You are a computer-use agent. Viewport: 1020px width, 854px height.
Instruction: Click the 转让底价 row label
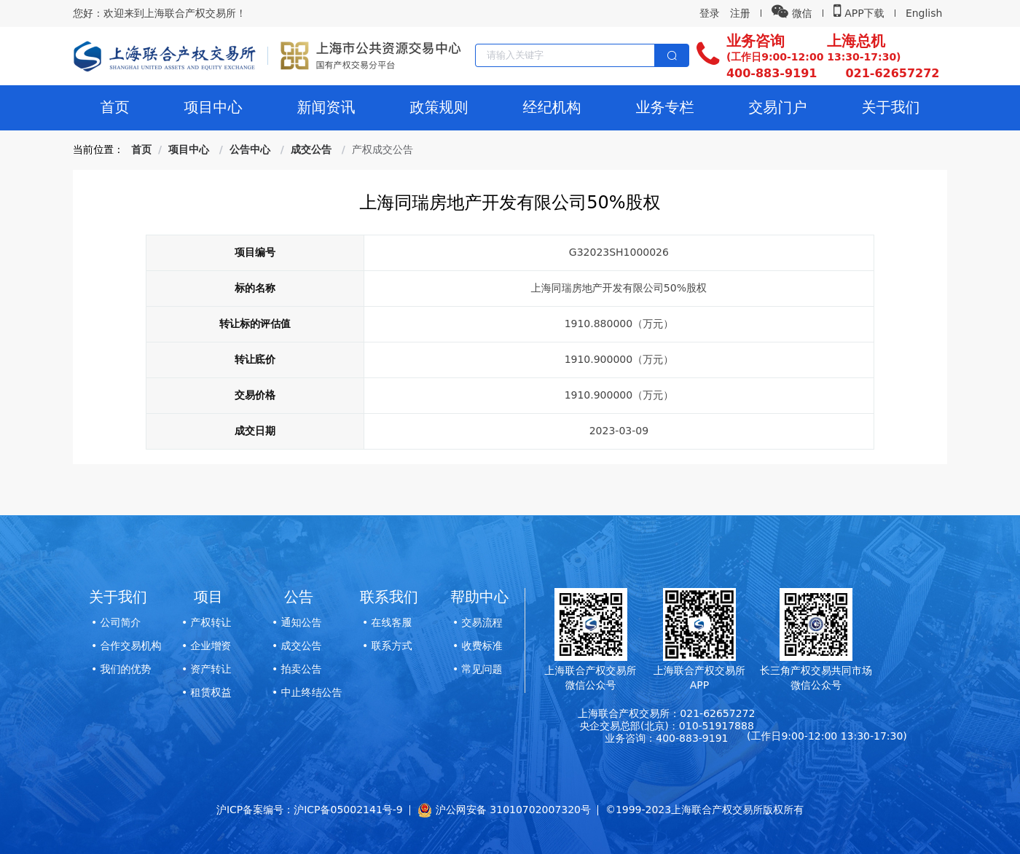(255, 359)
